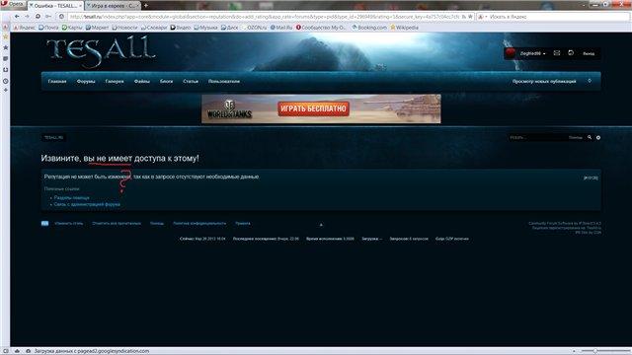Open the Mail.Ru bookmark
The image size is (632, 355).
click(x=281, y=28)
